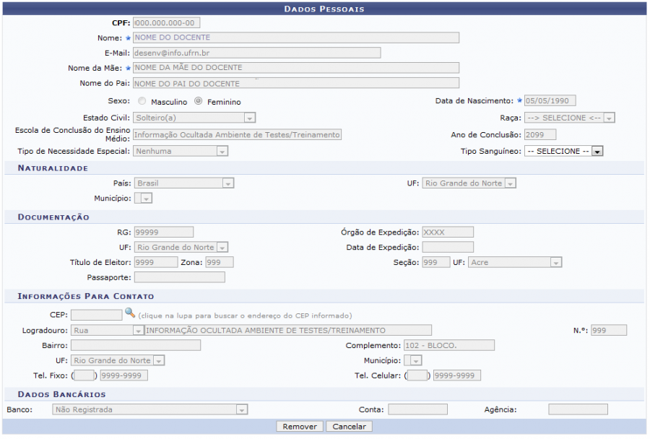Select the Feminino radio button

[x=199, y=102]
